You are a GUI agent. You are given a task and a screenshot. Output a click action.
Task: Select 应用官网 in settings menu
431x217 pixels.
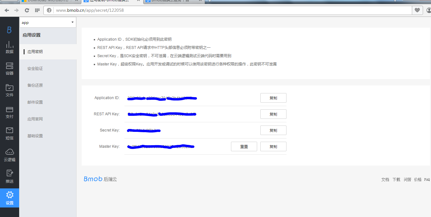35,119
